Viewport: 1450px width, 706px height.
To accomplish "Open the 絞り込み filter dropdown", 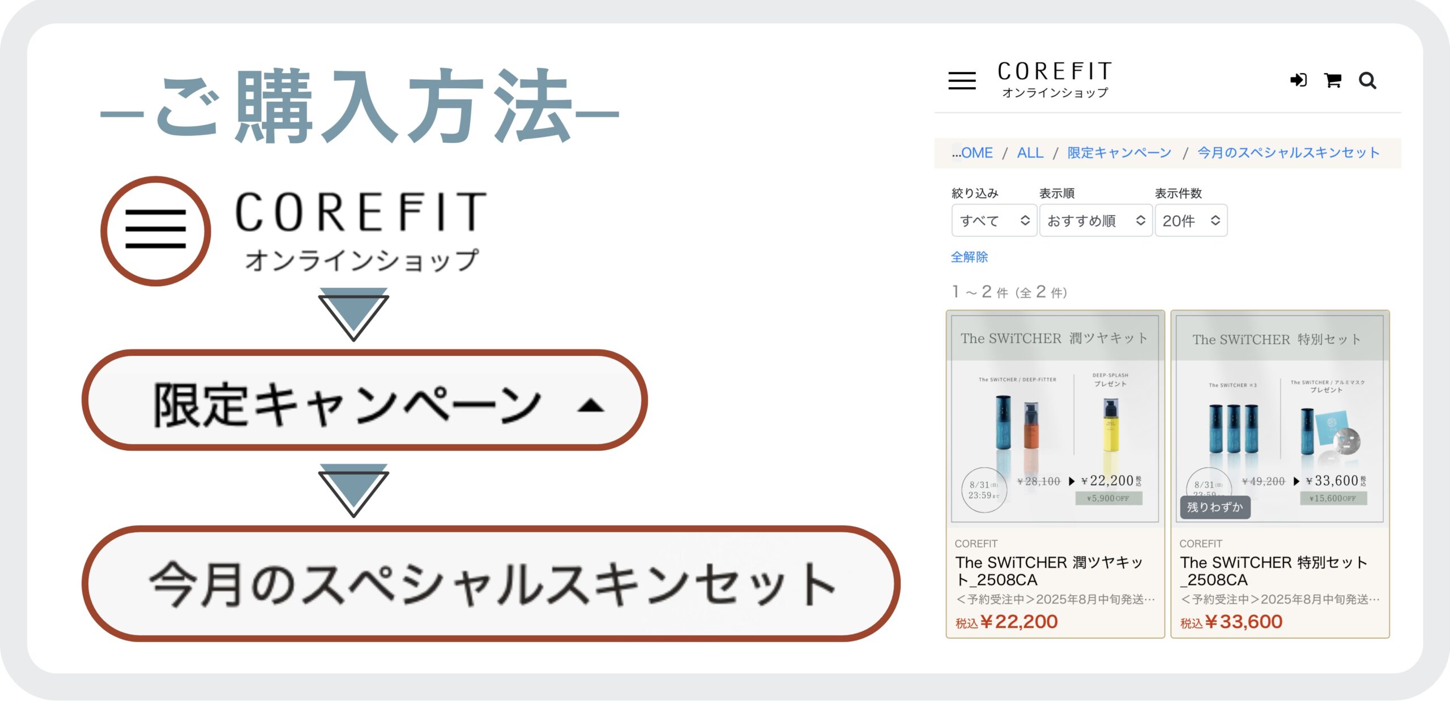I will tap(994, 221).
